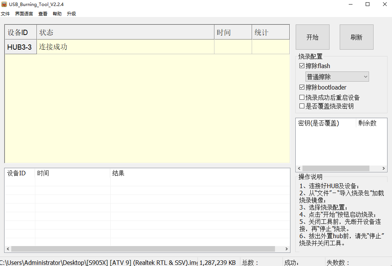
Task: Click the 总数 status bar entry
Action: (x=250, y=263)
